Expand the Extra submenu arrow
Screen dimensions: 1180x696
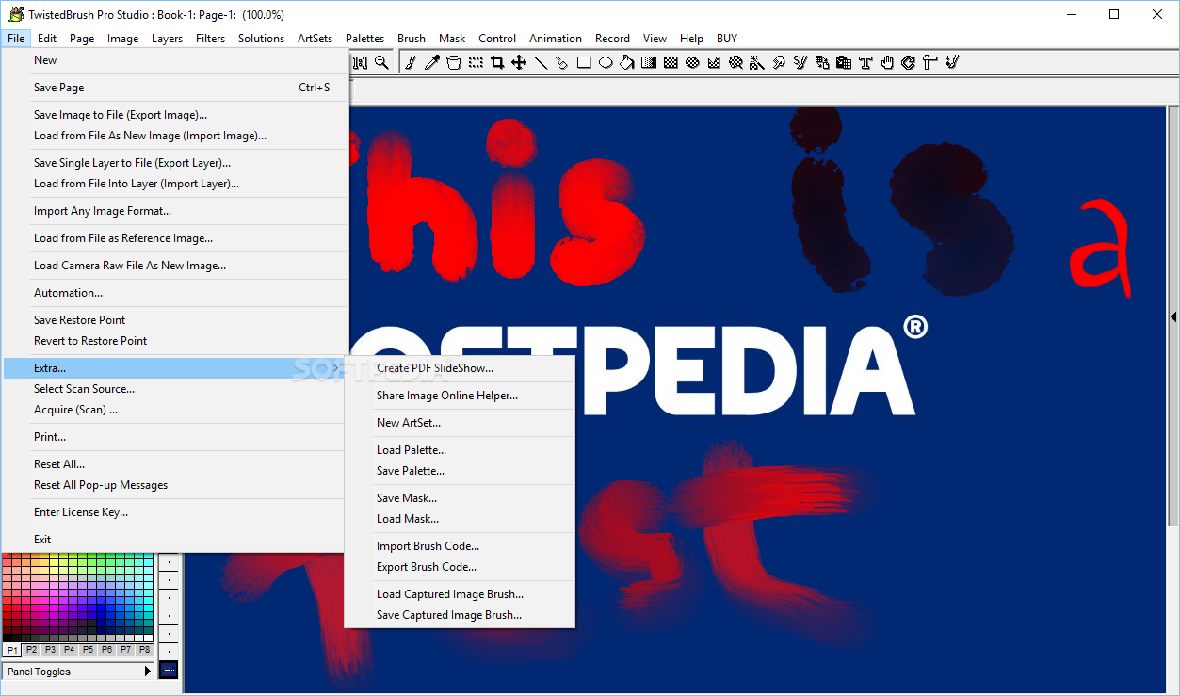pos(336,368)
